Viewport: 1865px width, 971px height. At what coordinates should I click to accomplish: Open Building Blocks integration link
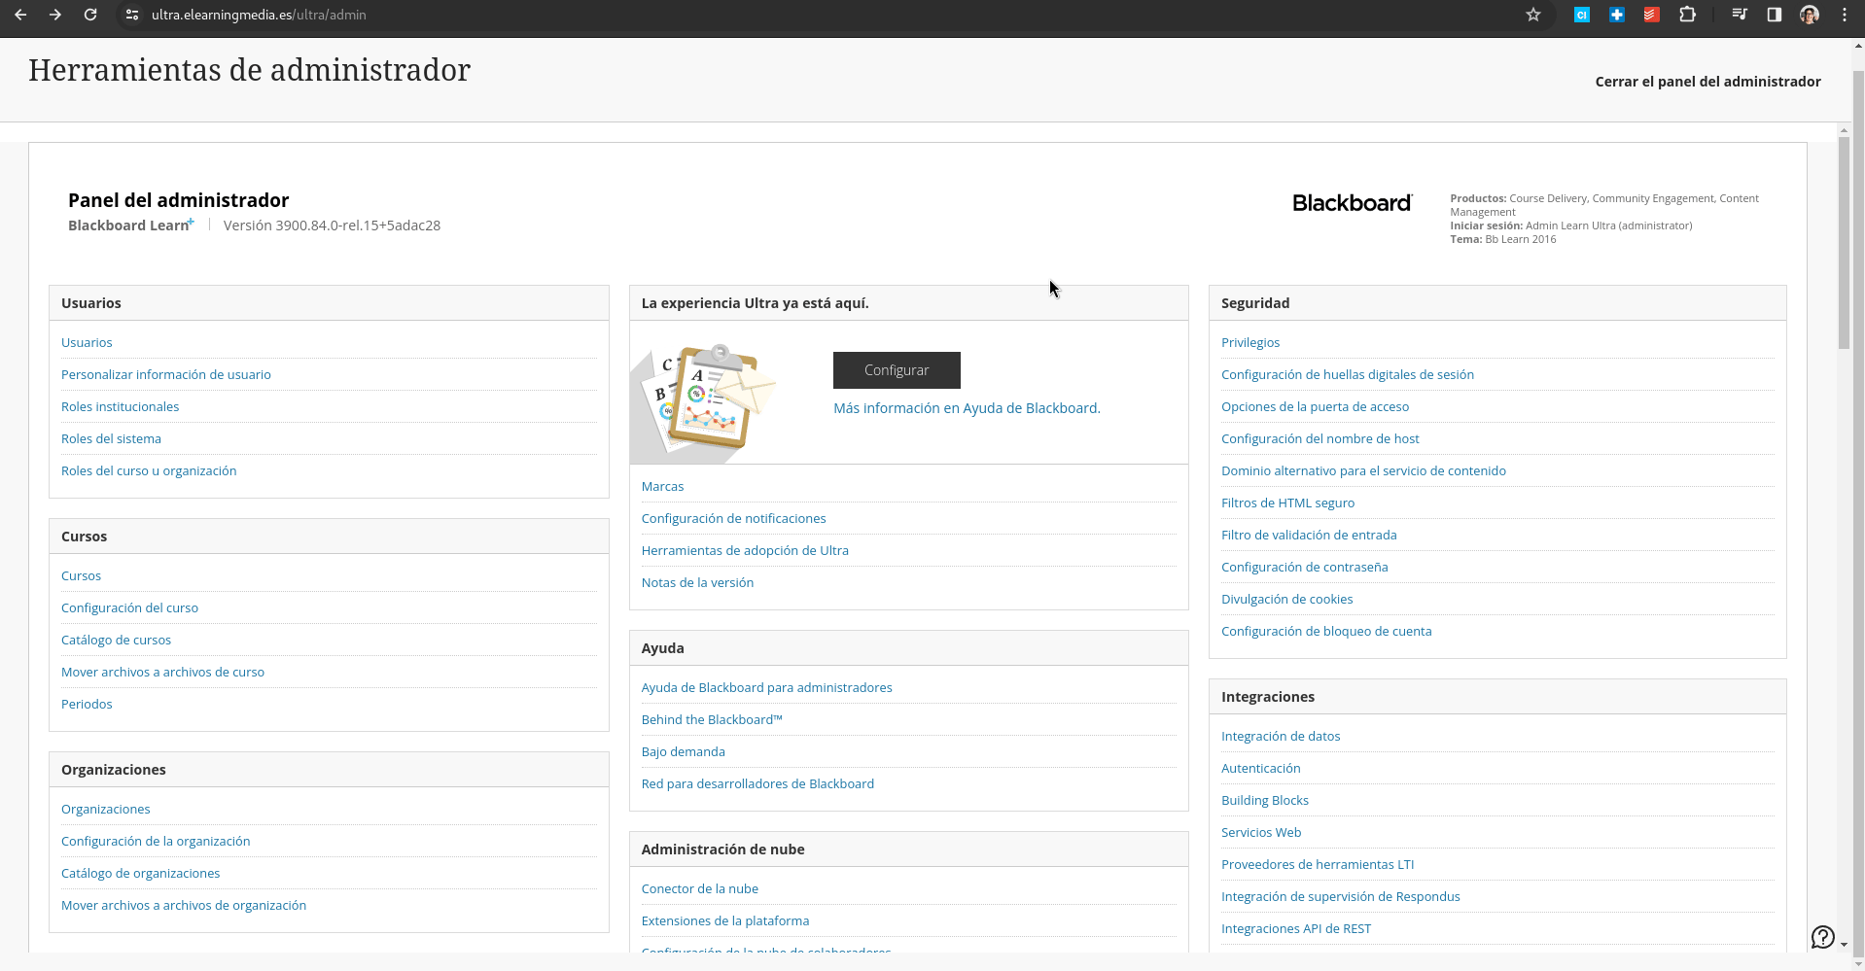(1265, 800)
